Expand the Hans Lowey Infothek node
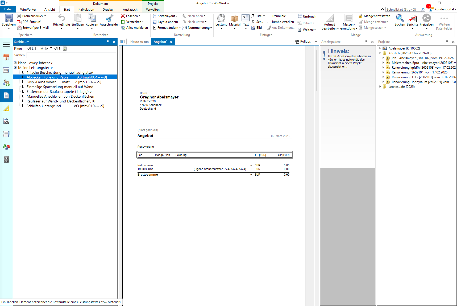 (15, 63)
